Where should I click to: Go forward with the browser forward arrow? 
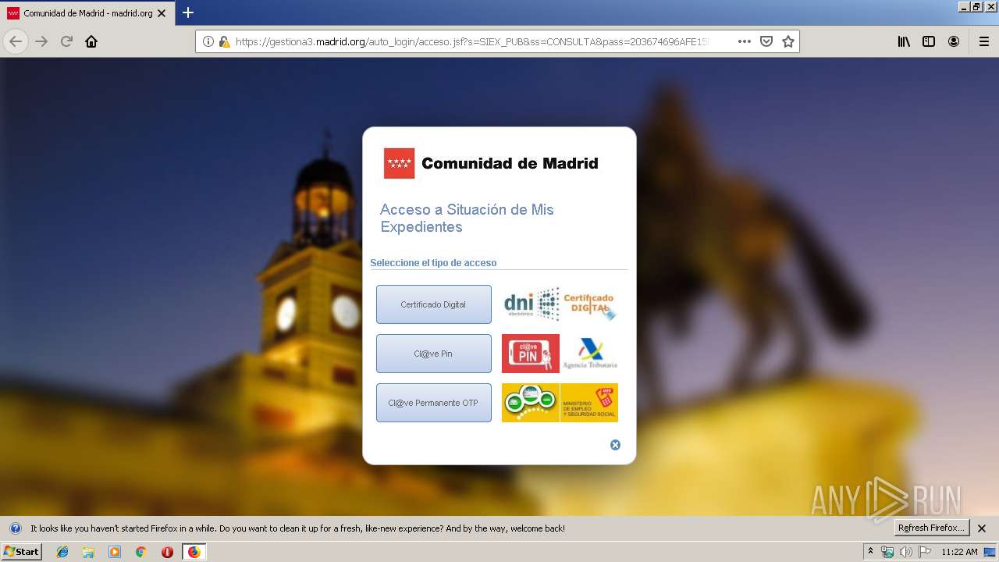click(41, 41)
